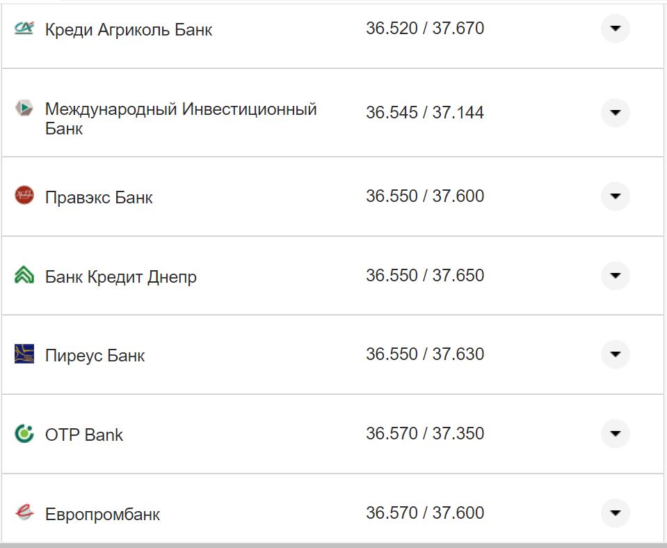Image resolution: width=667 pixels, height=548 pixels.
Task: Click the 36.550 / 37.630 rate for Пиреус Банк
Action: click(425, 354)
